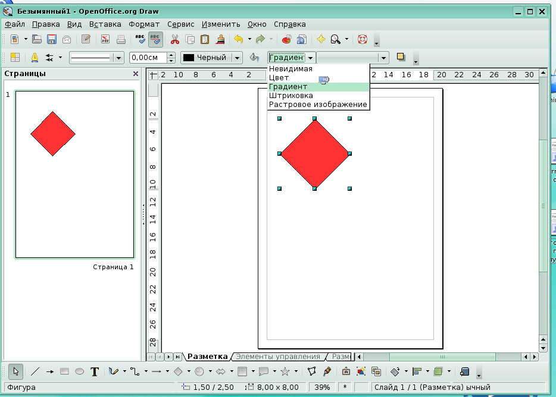Image resolution: width=556 pixels, height=397 pixels.
Task: Open the line style dropdown
Action: coord(118,58)
